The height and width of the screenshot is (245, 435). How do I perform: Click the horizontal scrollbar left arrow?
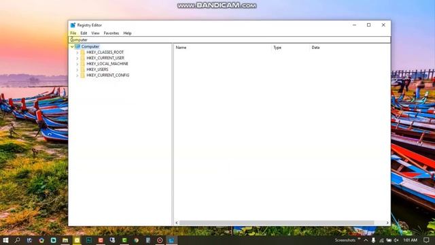(x=177, y=223)
